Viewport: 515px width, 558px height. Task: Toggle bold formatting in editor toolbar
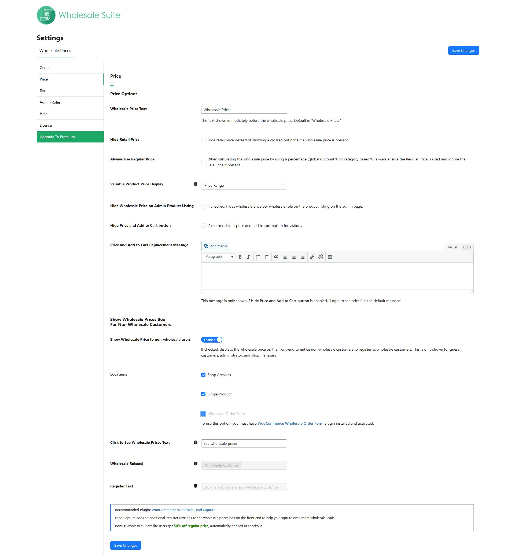(240, 257)
